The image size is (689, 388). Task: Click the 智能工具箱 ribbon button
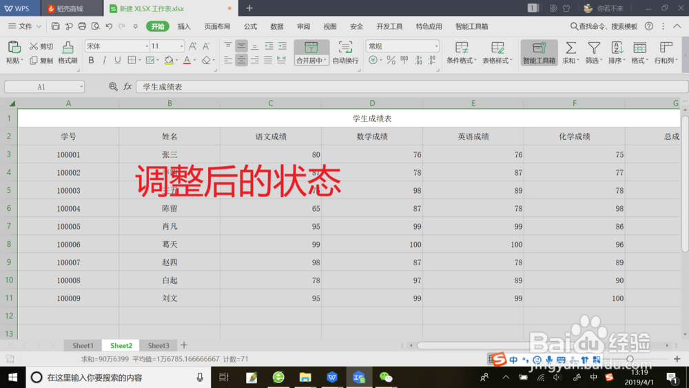click(539, 53)
